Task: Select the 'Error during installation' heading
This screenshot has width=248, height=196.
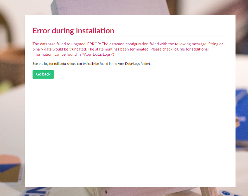Action: click(73, 30)
